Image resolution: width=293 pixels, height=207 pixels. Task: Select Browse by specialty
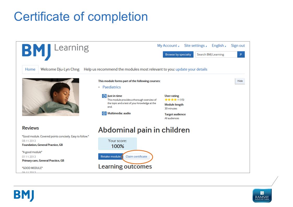coord(178,54)
